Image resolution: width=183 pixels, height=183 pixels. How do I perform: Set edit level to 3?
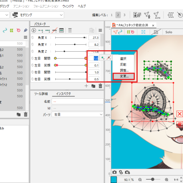click(124, 15)
